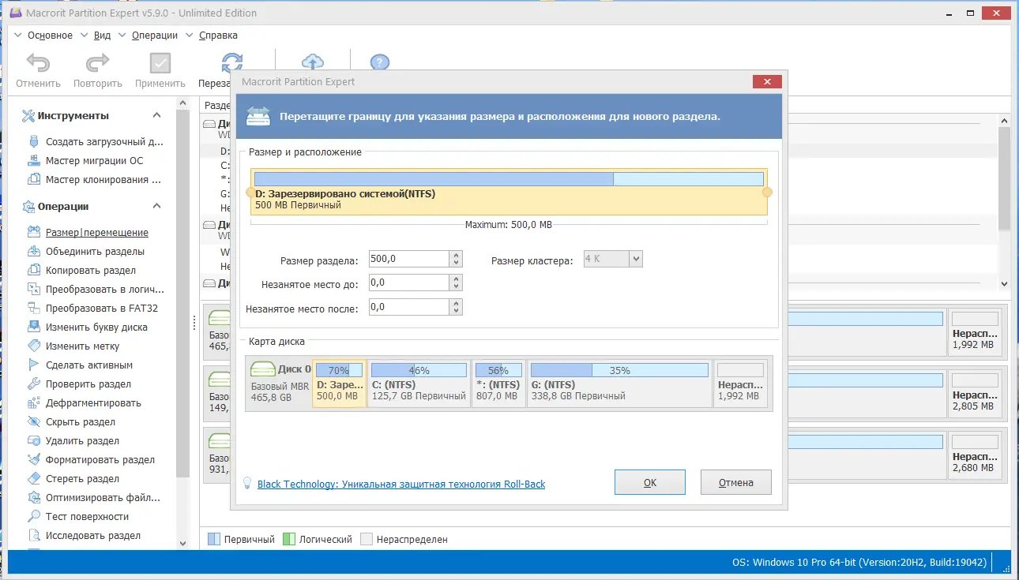Choose Оптимизировать файловую систему operation

pos(93,498)
